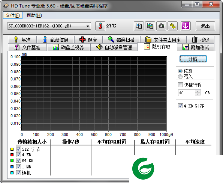The image size is (223, 183).
Task: Click the 平均速度 column header
Action: 195,142
